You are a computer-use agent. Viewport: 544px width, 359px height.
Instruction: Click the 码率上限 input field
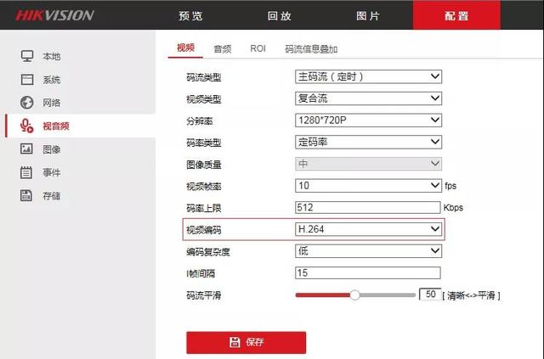click(368, 207)
